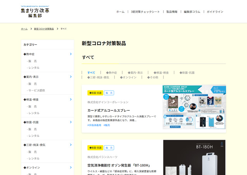The width and height of the screenshot is (247, 175).
Task: Switch to the ◆検温・検査 filter tab
Action: (x=161, y=73)
